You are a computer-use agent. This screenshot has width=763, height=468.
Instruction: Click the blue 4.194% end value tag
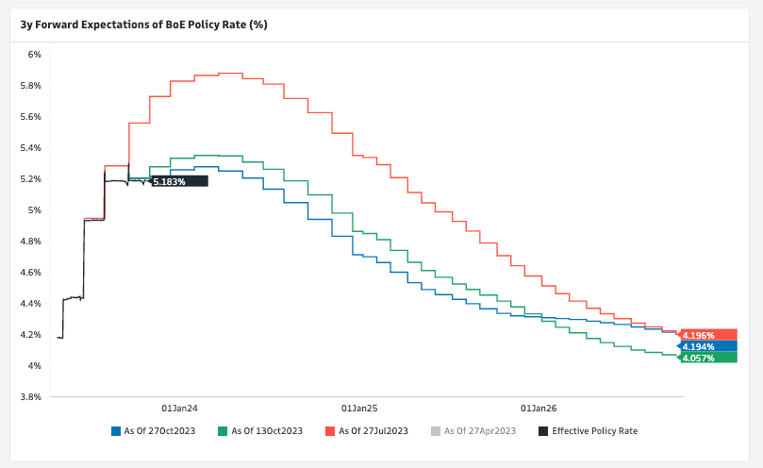[705, 346]
